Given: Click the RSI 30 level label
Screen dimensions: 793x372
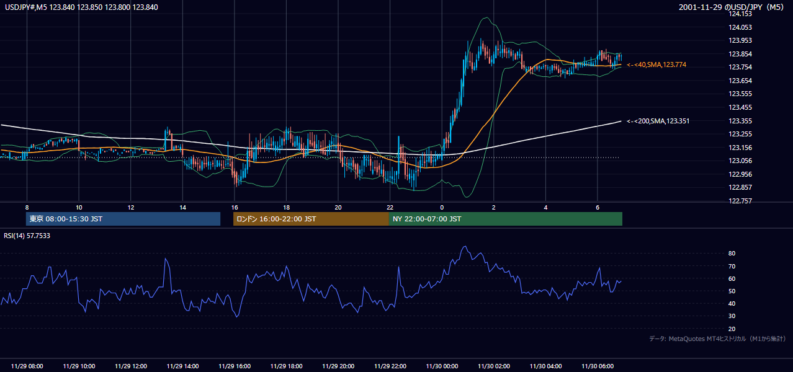Looking at the screenshot, I should tap(732, 316).
